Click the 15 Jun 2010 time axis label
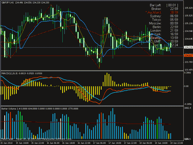The height and width of the screenshot is (145, 193). tap(6, 143)
